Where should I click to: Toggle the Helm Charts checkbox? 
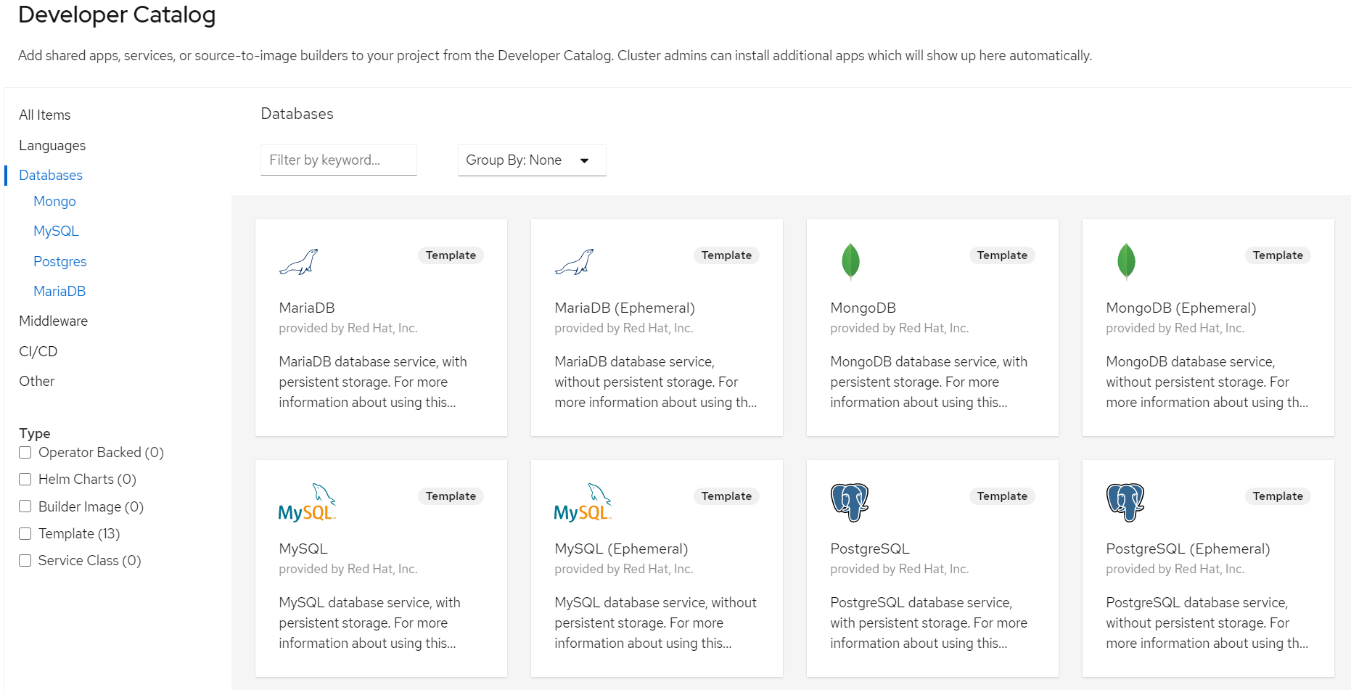[25, 480]
